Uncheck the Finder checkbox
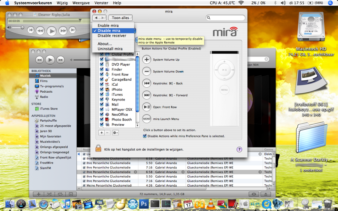This screenshot has width=338, height=211. click(x=102, y=69)
